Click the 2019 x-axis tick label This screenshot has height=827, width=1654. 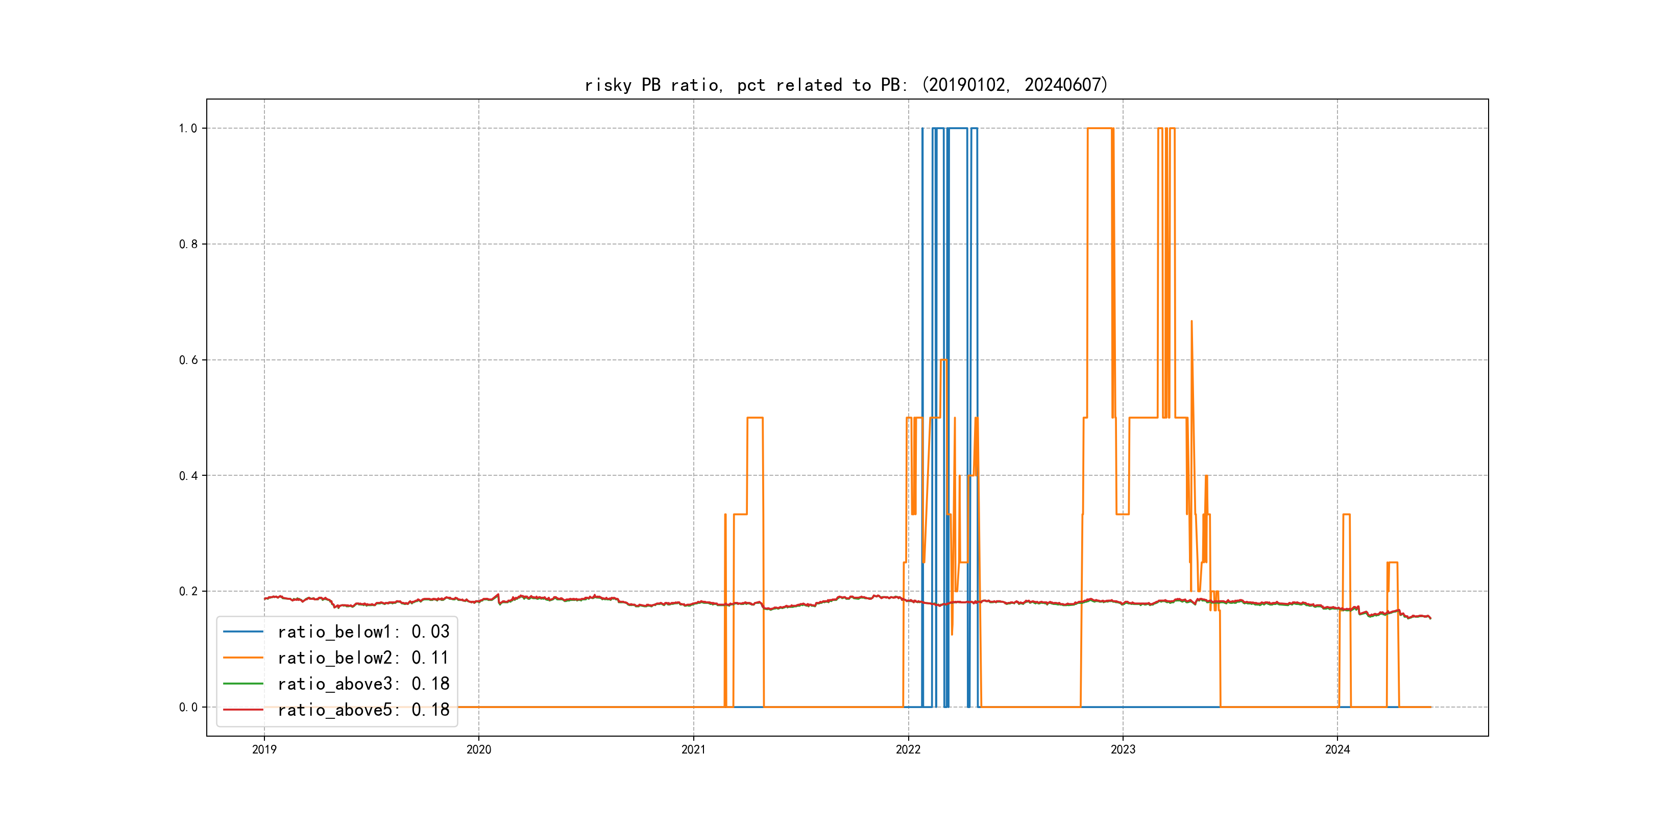coord(264,749)
